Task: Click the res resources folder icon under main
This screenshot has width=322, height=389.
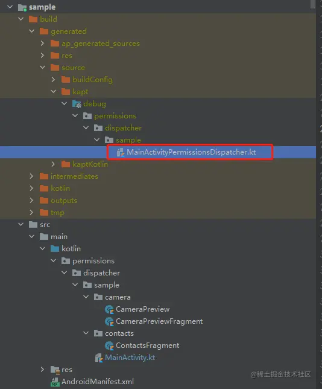Action: point(55,370)
